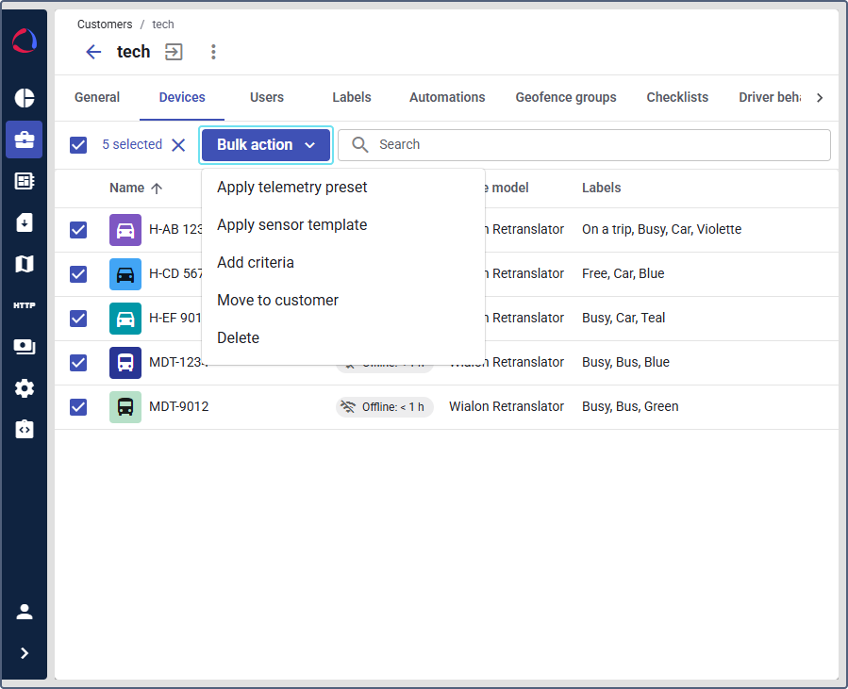Select Move to customer menu option
Viewport: 848px width, 689px height.
click(277, 301)
